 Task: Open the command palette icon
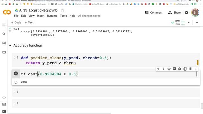[x=4, y=104]
